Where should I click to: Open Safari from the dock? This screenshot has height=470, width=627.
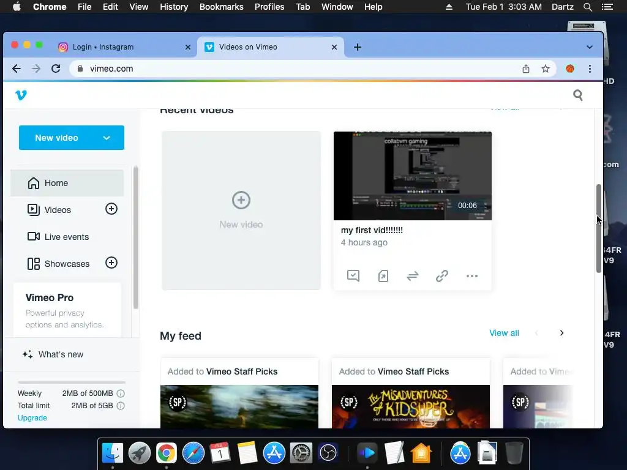point(193,453)
